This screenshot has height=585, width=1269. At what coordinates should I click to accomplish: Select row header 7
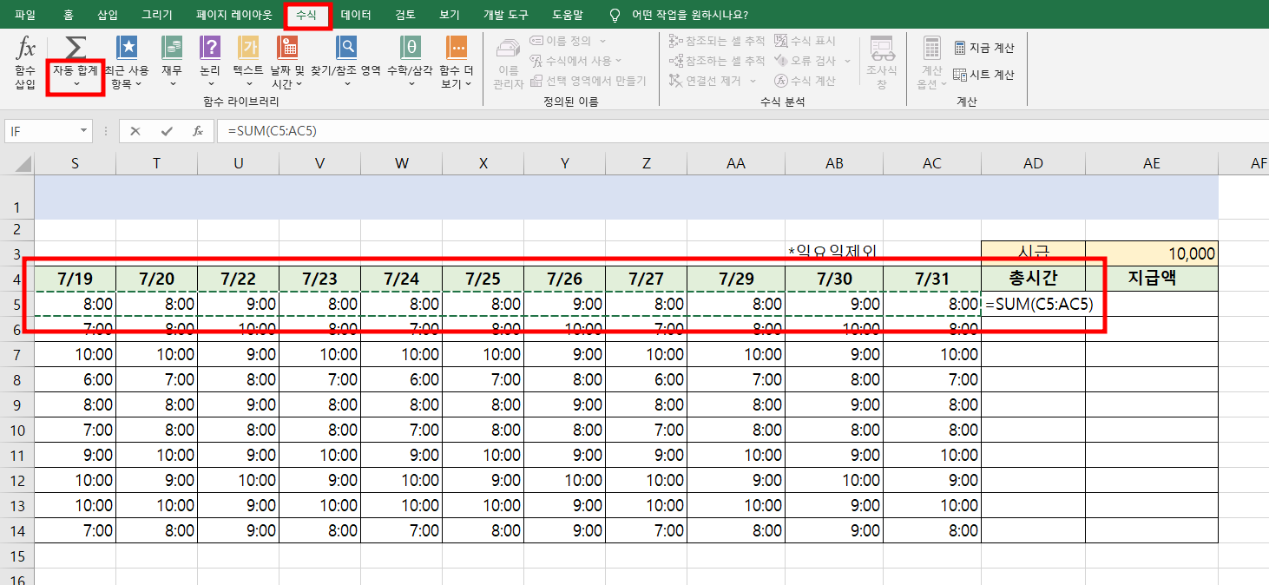point(17,354)
